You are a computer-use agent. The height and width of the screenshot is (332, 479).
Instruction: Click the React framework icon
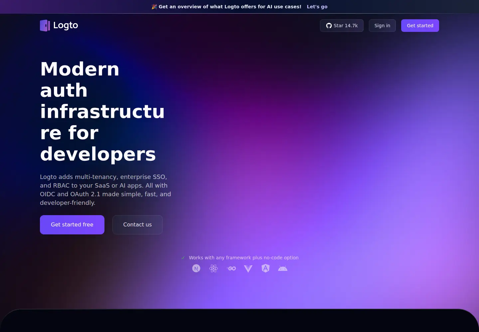click(x=214, y=268)
